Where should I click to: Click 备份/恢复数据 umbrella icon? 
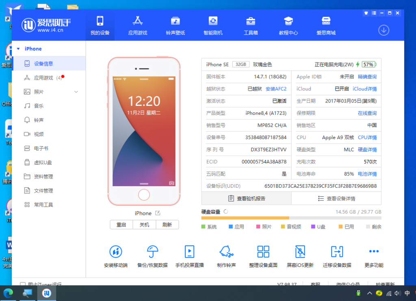(x=153, y=252)
